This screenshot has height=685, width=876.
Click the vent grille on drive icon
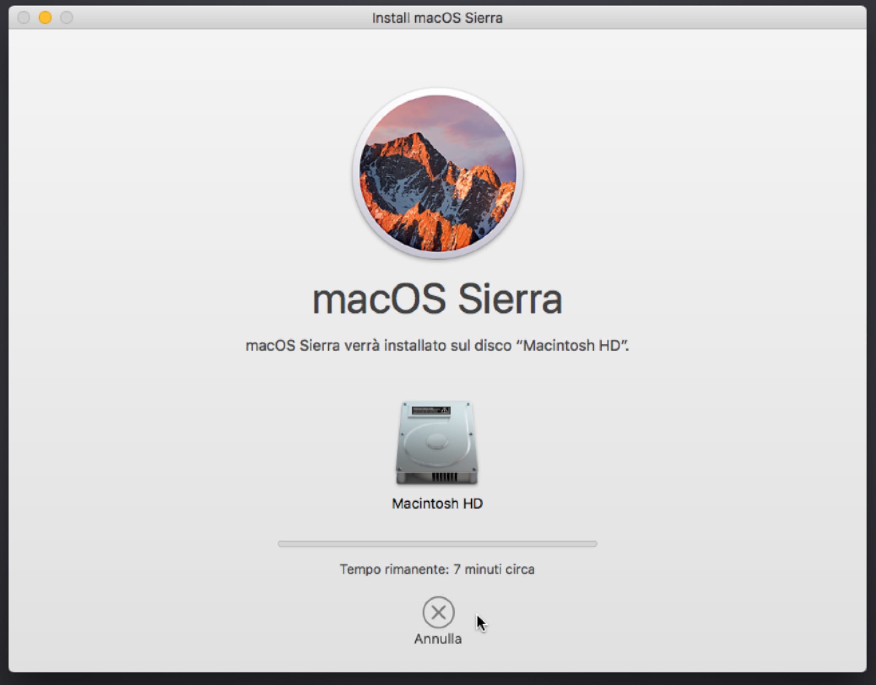point(444,477)
